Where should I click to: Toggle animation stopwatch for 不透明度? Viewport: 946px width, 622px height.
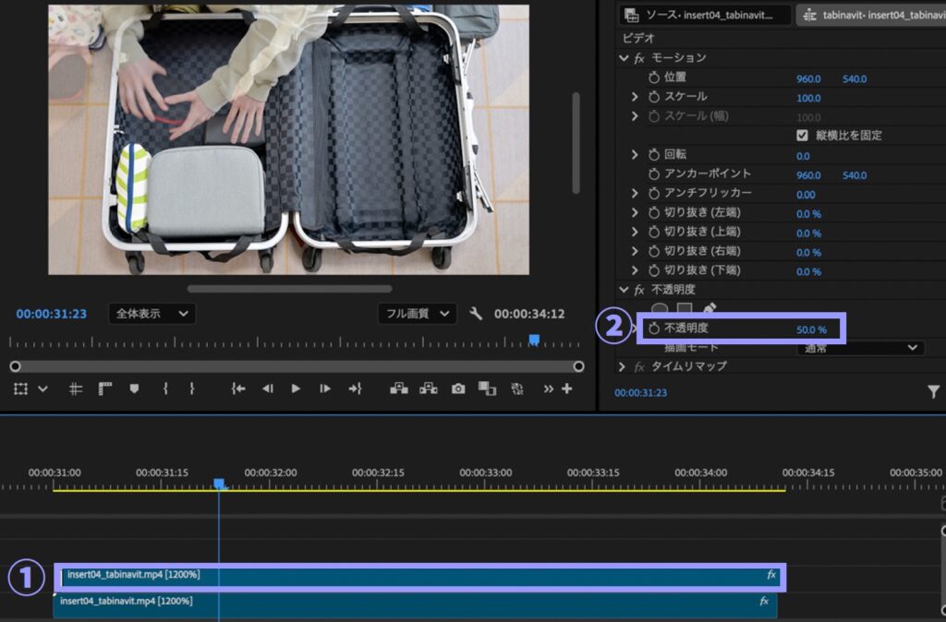tap(654, 329)
